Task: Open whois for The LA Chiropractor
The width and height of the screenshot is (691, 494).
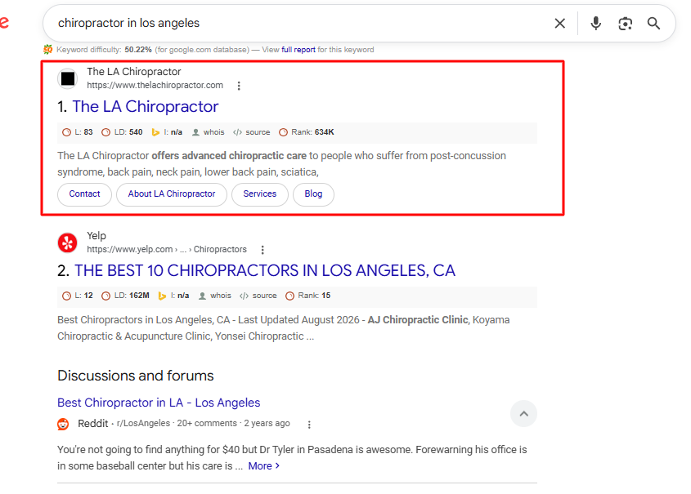Action: [x=209, y=132]
